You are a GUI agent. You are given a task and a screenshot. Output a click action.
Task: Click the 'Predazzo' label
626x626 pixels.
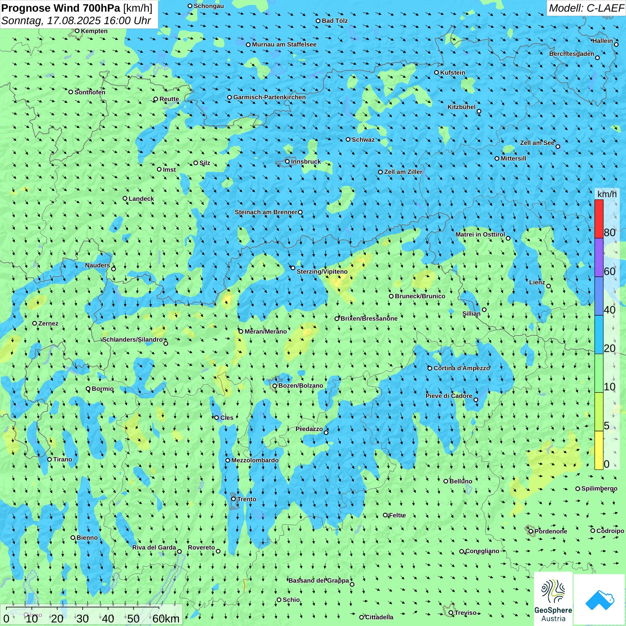pos(309,429)
